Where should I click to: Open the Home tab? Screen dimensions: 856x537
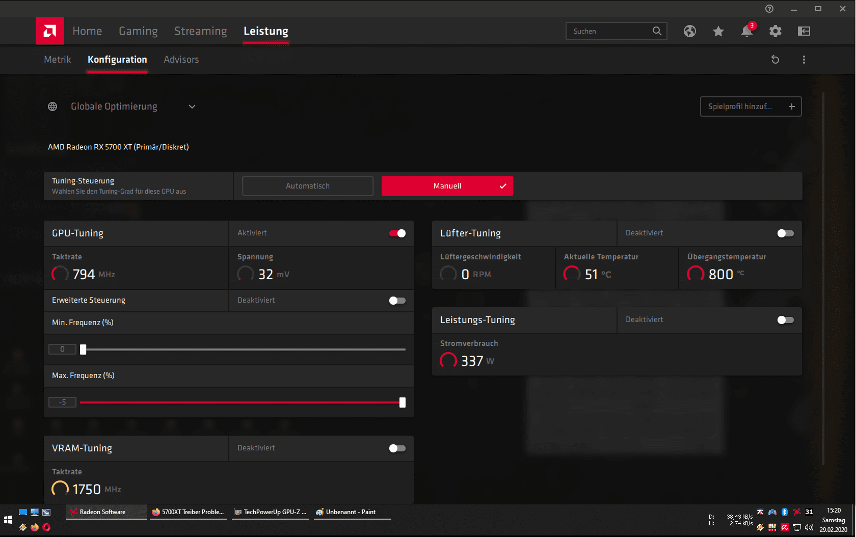pos(87,31)
